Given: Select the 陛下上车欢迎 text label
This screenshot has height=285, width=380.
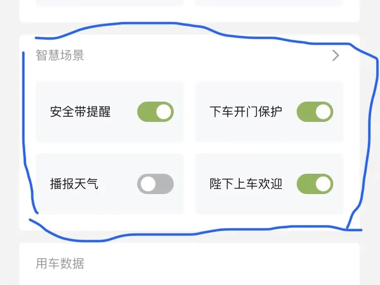Looking at the screenshot, I should pyautogui.click(x=246, y=184).
